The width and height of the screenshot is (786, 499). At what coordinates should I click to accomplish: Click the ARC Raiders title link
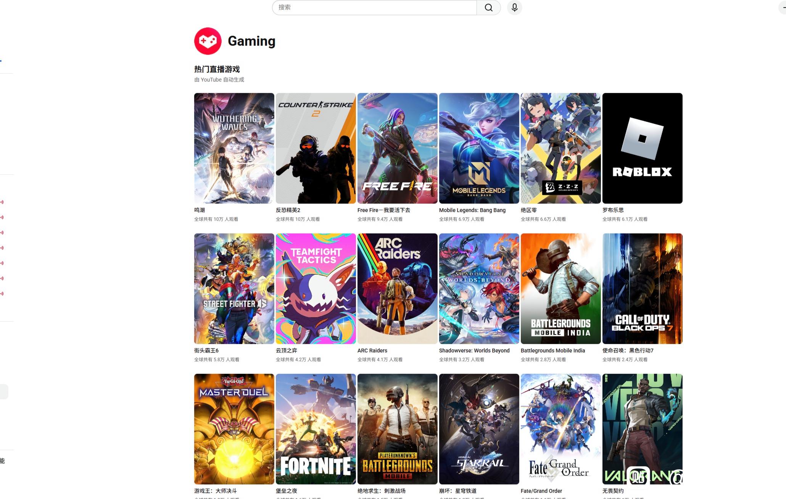(372, 351)
